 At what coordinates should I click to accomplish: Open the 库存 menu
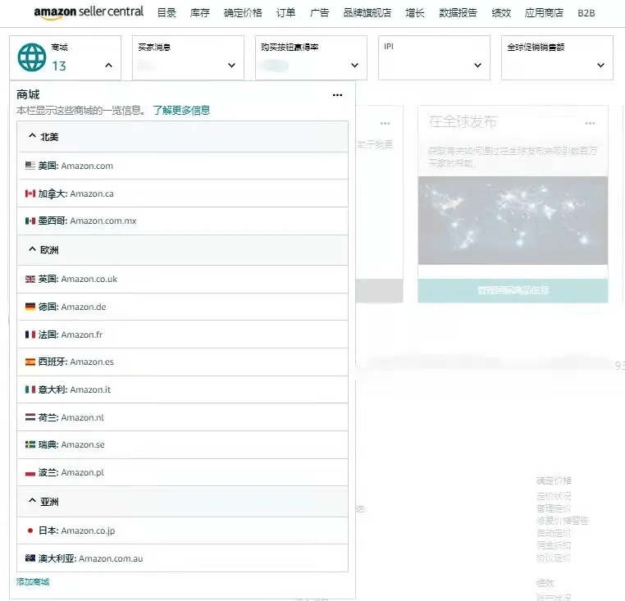coord(199,13)
